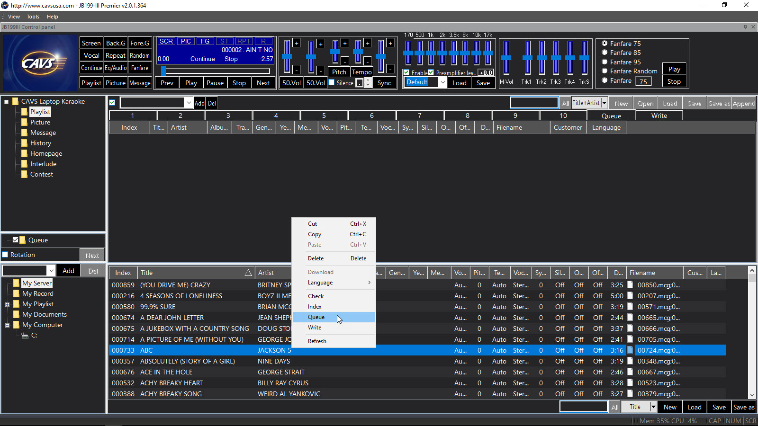The image size is (758, 426).
Task: Click the song list vertical scrollbar down arrow
Action: point(752,395)
